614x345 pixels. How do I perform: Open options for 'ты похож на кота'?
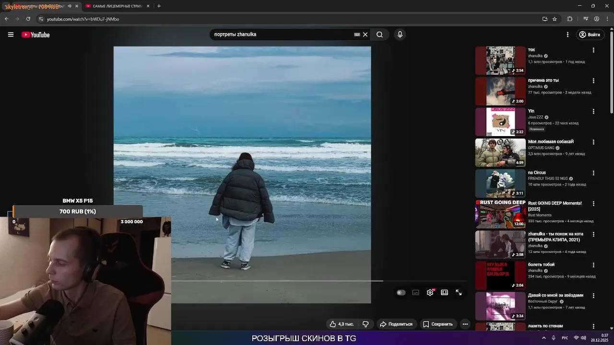pyautogui.click(x=593, y=234)
